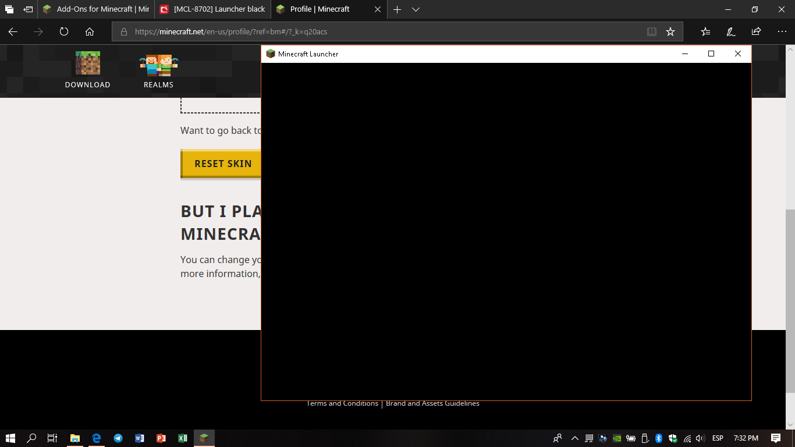Open Telegram from the taskbar

click(x=118, y=438)
